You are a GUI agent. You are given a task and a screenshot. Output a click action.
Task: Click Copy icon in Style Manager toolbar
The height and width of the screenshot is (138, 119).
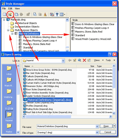(x=16, y=14)
